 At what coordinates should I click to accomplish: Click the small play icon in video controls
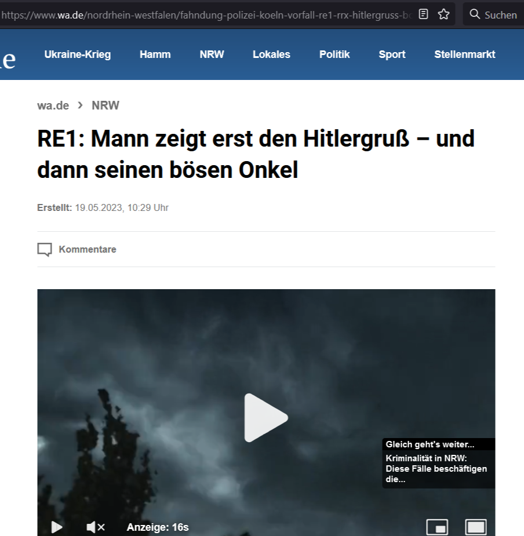coord(57,527)
